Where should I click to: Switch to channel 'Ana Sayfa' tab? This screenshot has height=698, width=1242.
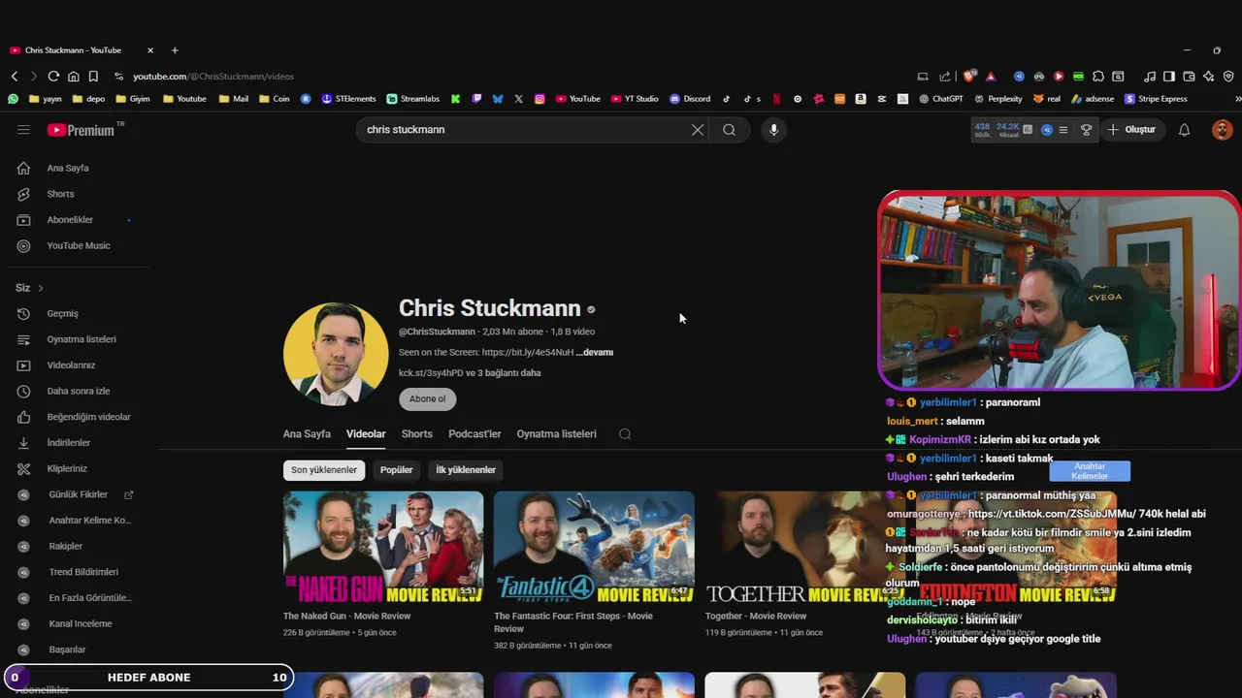tap(307, 434)
